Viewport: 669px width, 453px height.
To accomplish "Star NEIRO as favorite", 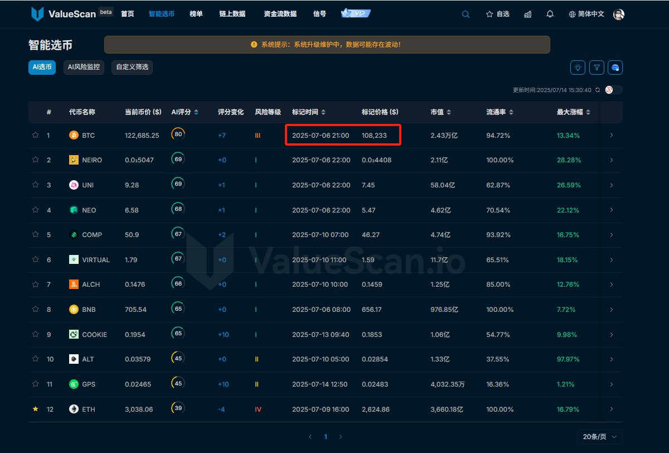I will [x=36, y=160].
